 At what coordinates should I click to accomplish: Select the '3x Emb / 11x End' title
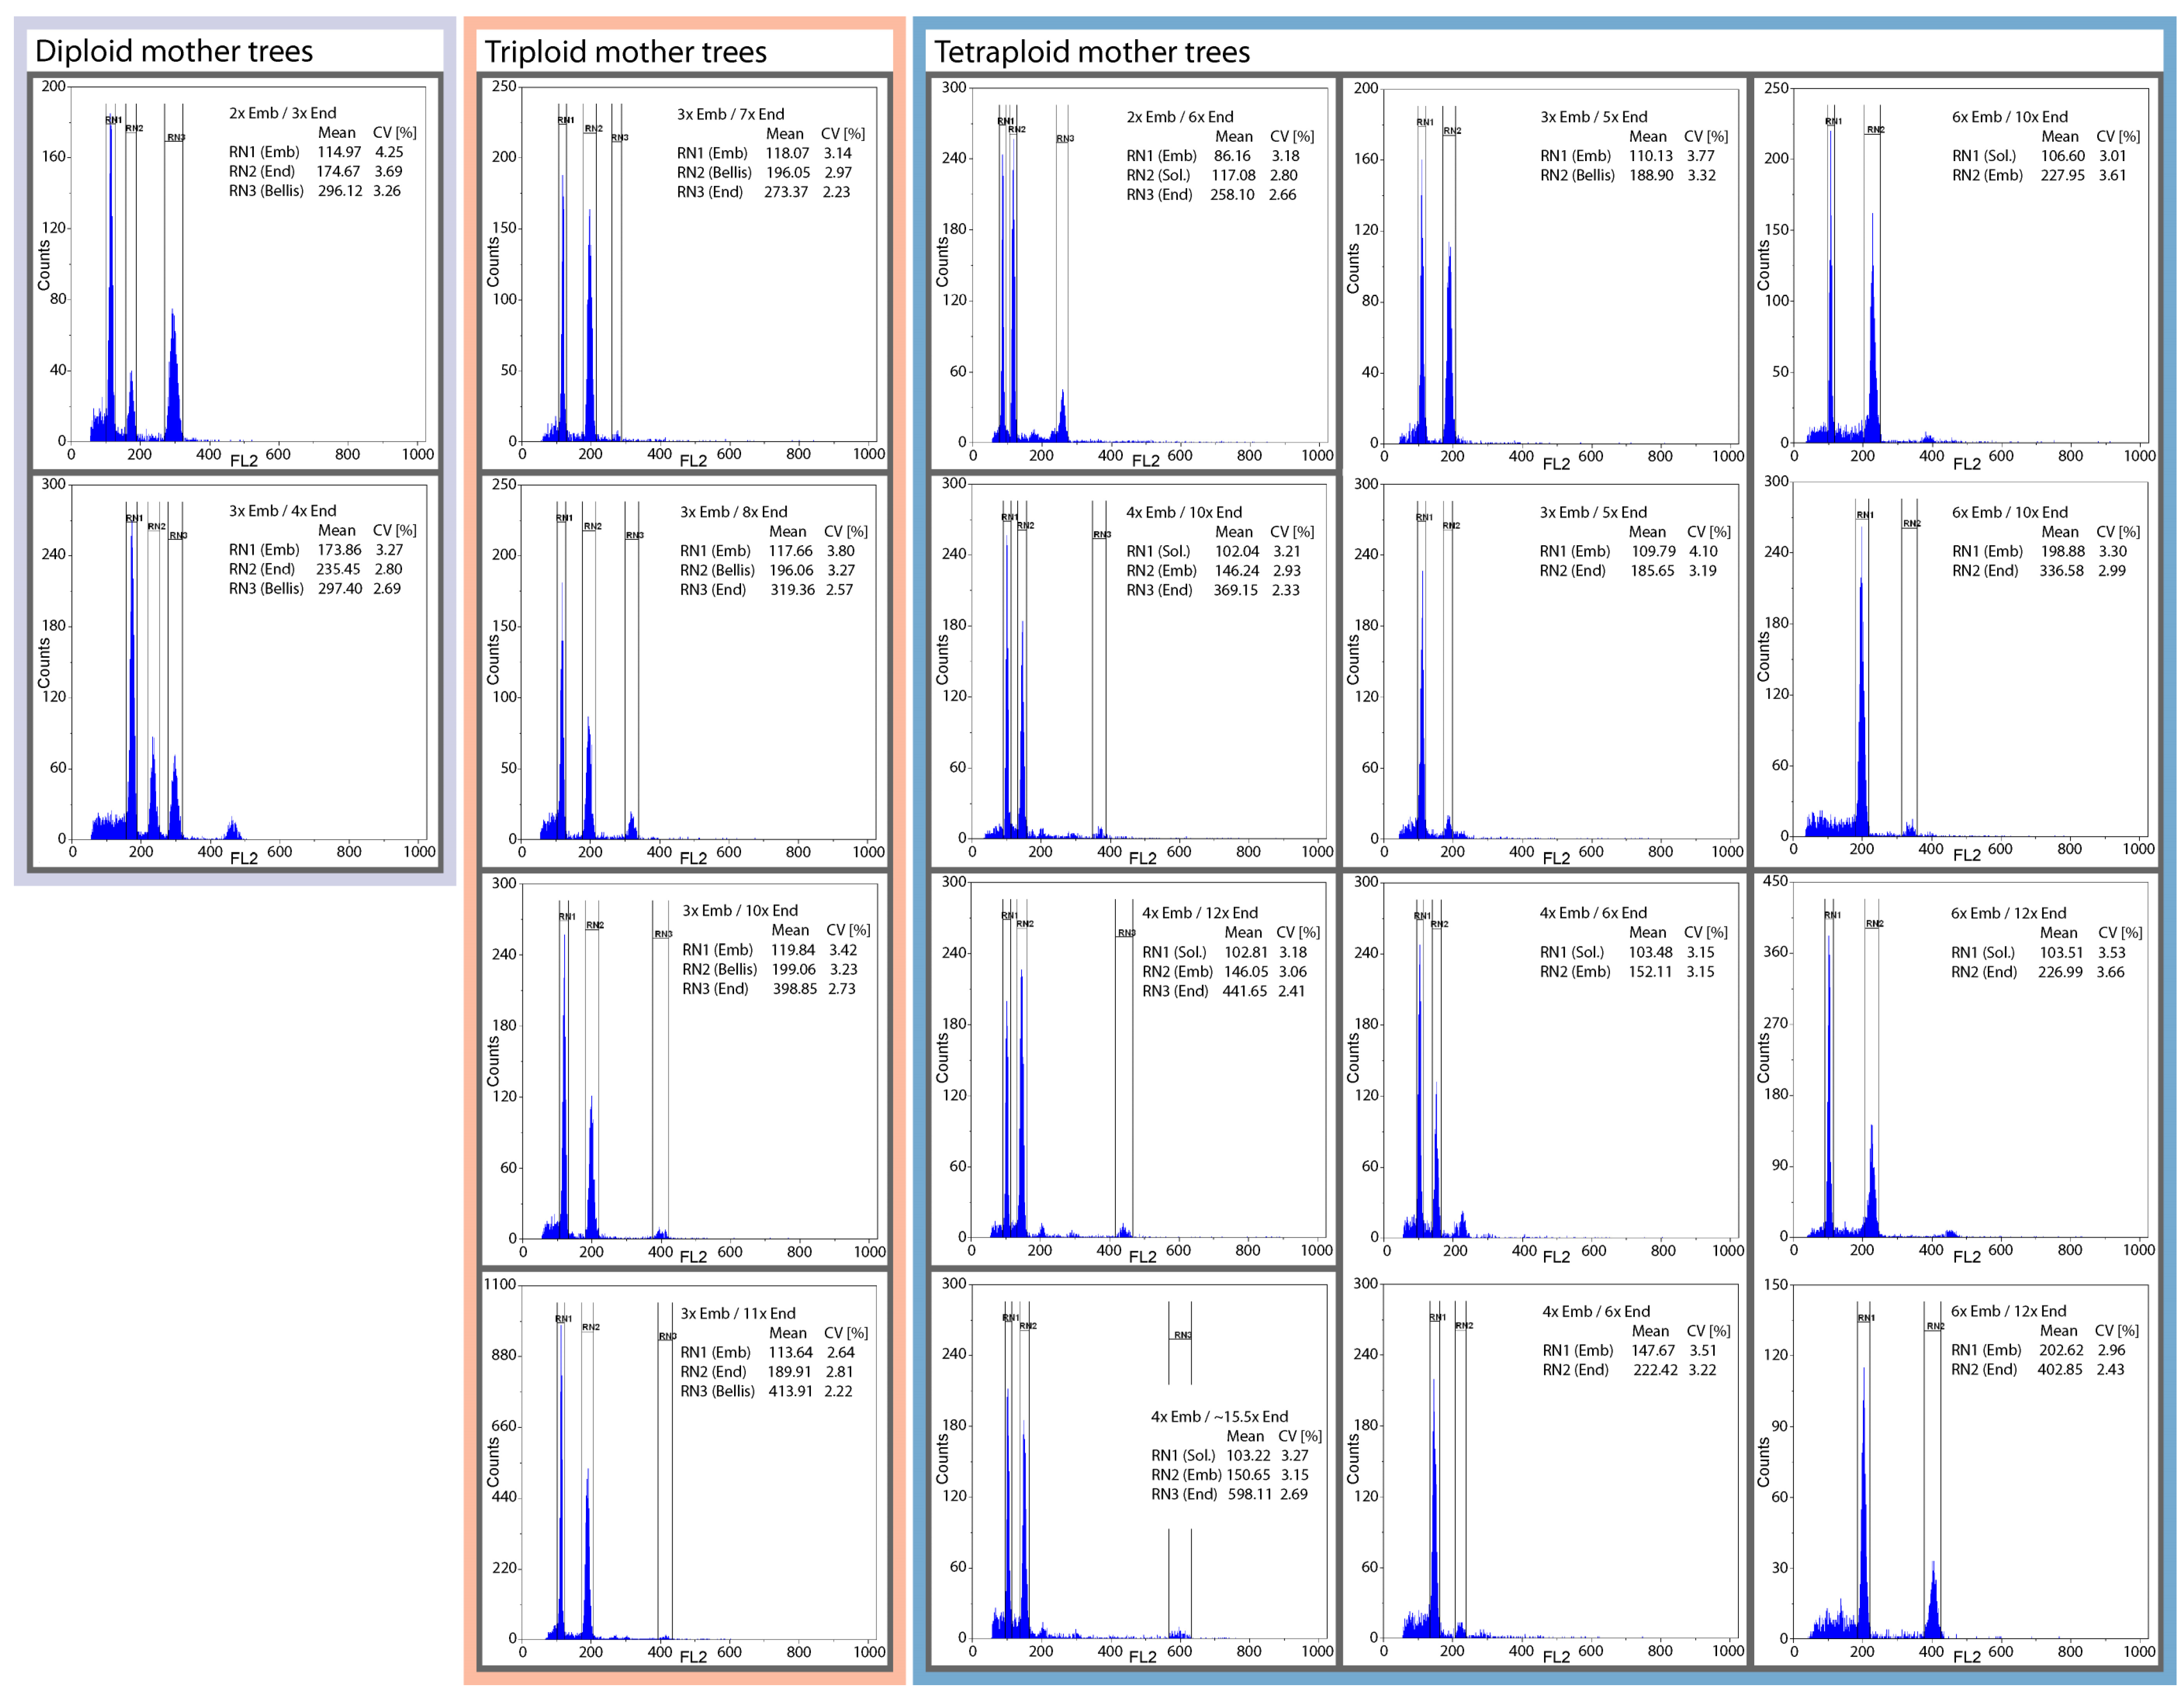click(738, 1314)
